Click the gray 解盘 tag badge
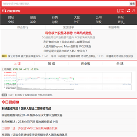Screen dimensions: 137x137 pos(4,95)
